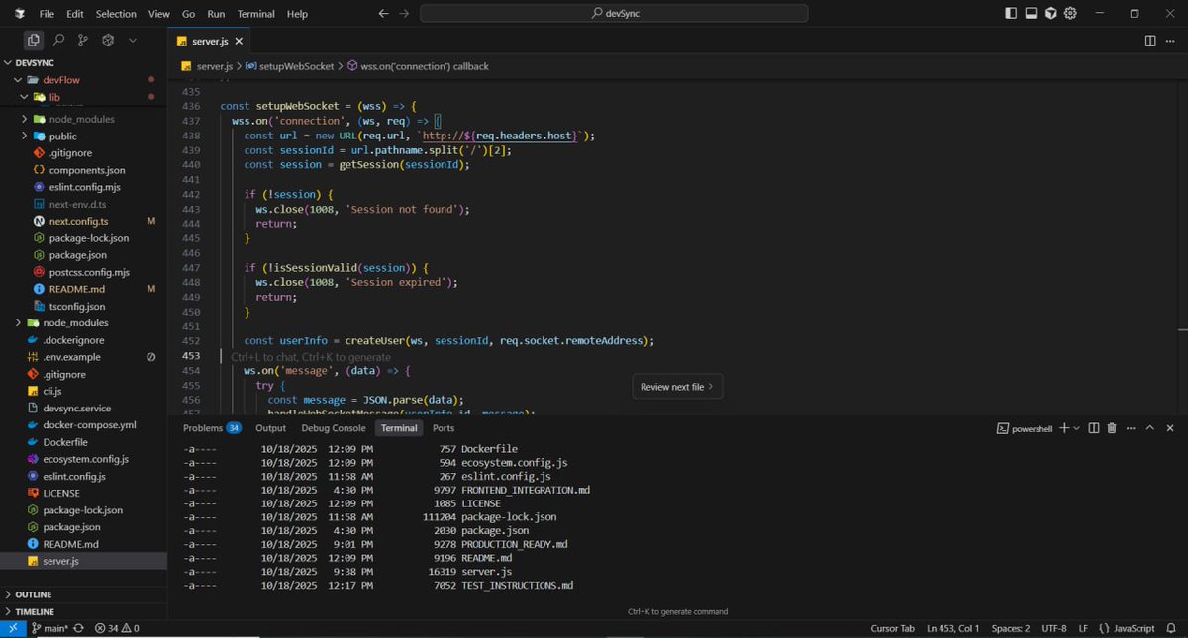Image resolution: width=1188 pixels, height=638 pixels.
Task: Go forward with the navigation arrow
Action: coord(403,14)
